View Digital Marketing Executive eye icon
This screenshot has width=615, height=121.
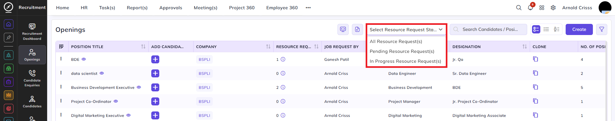(x=128, y=115)
